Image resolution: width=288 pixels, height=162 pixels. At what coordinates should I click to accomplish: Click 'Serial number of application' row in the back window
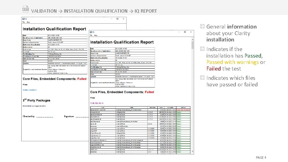tap(55, 38)
